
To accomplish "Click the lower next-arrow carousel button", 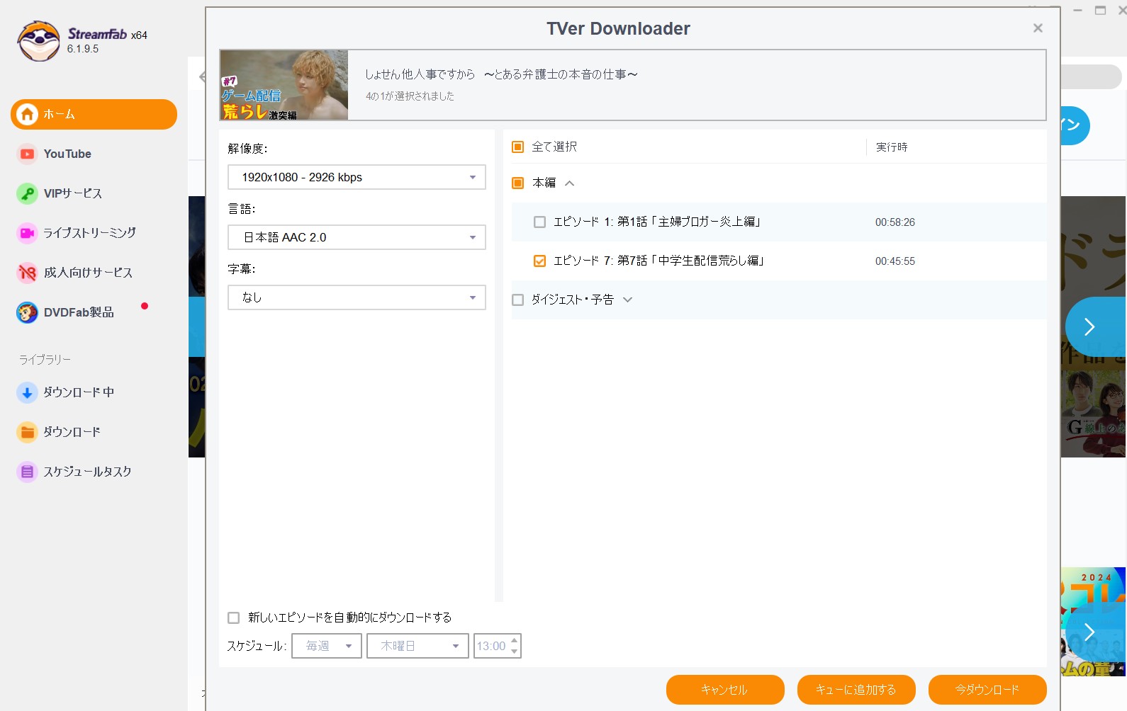I will [1089, 632].
